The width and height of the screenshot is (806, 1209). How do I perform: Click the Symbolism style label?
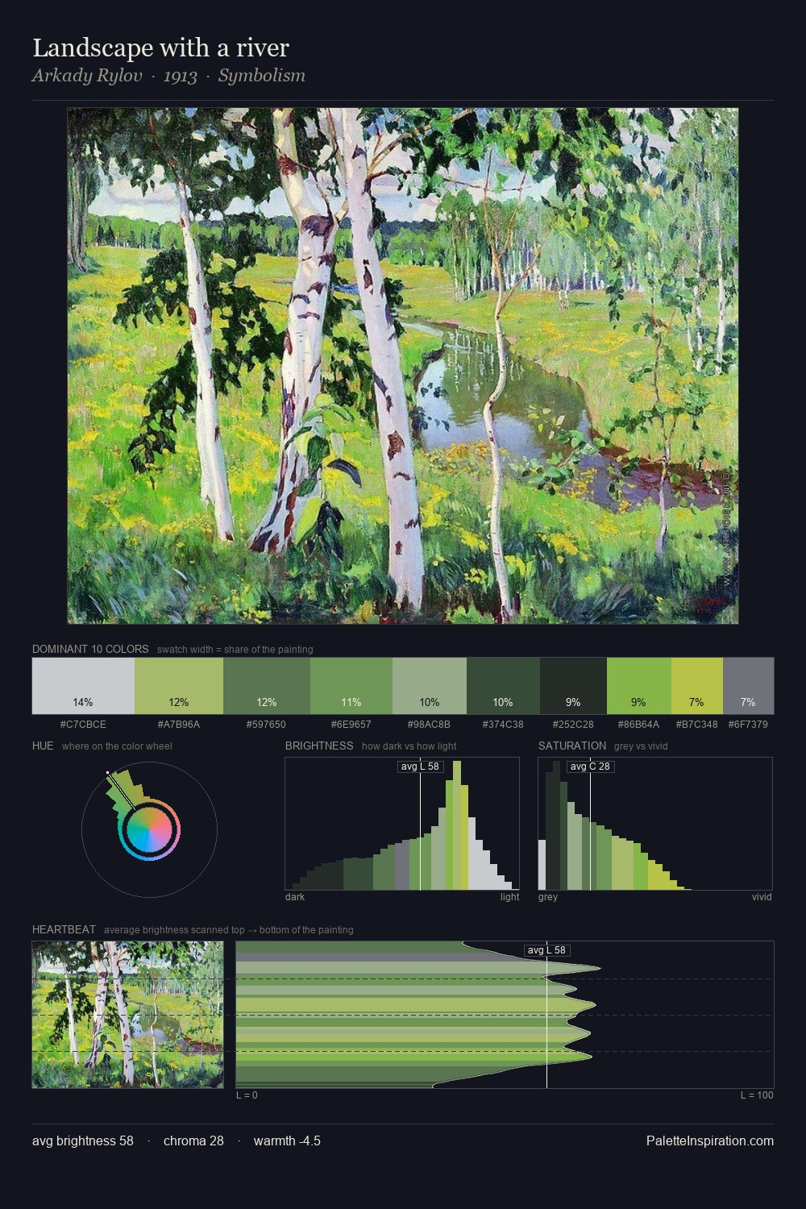pyautogui.click(x=262, y=76)
